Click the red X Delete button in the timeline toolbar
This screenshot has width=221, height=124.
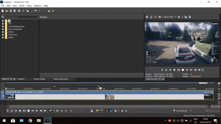coord(71,111)
